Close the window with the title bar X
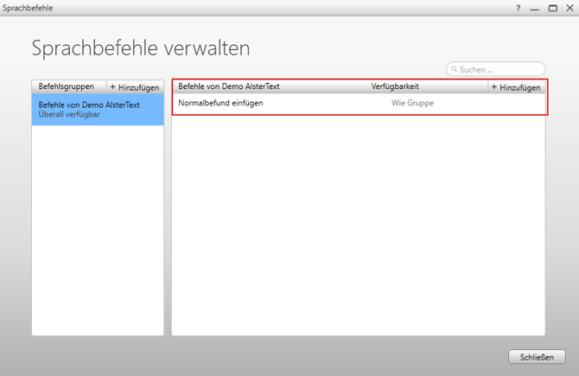 click(x=569, y=8)
